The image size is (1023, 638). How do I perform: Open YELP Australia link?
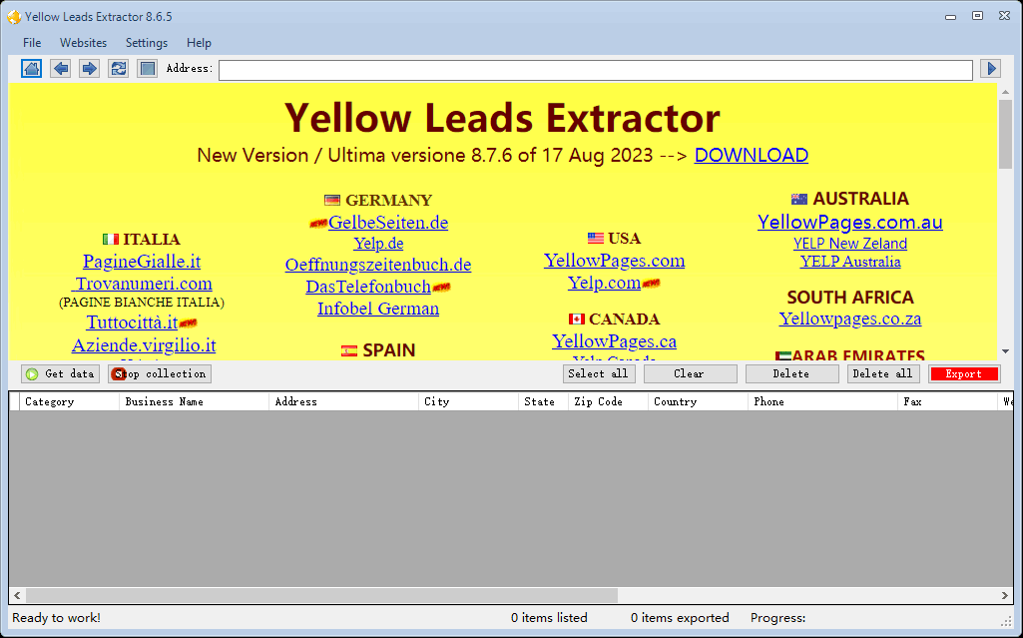point(850,262)
